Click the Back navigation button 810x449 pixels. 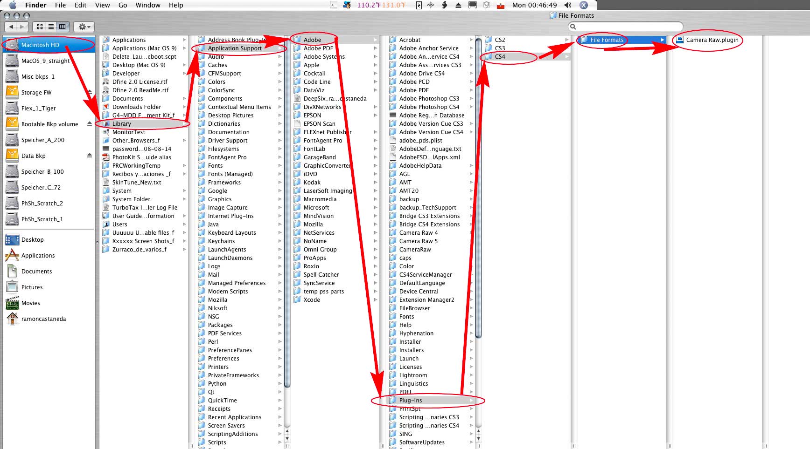click(10, 27)
